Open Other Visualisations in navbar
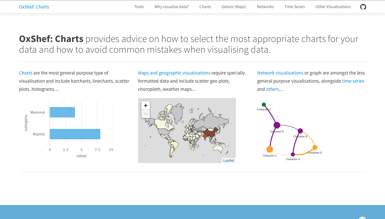The height and width of the screenshot is (219, 385). [x=333, y=7]
